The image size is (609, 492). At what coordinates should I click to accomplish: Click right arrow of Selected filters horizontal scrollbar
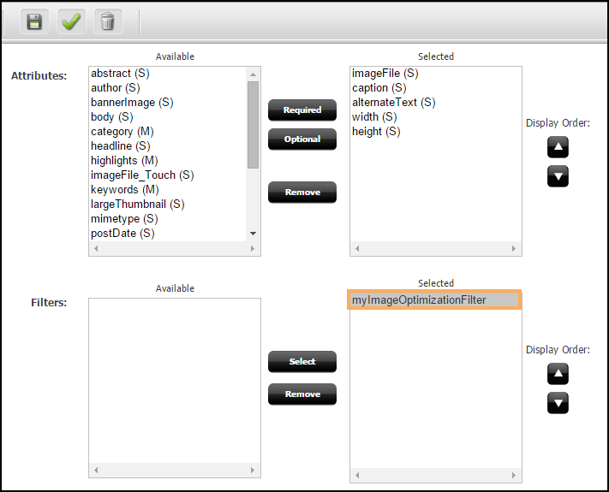(514, 476)
